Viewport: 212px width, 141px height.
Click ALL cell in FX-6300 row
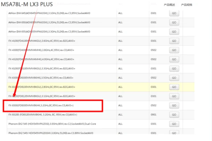(x=120, y=78)
